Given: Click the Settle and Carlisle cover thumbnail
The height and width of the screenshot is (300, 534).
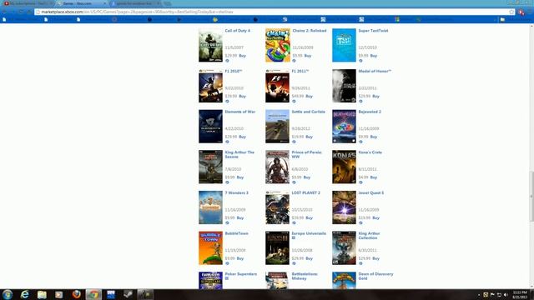Looking at the screenshot, I should (x=277, y=126).
